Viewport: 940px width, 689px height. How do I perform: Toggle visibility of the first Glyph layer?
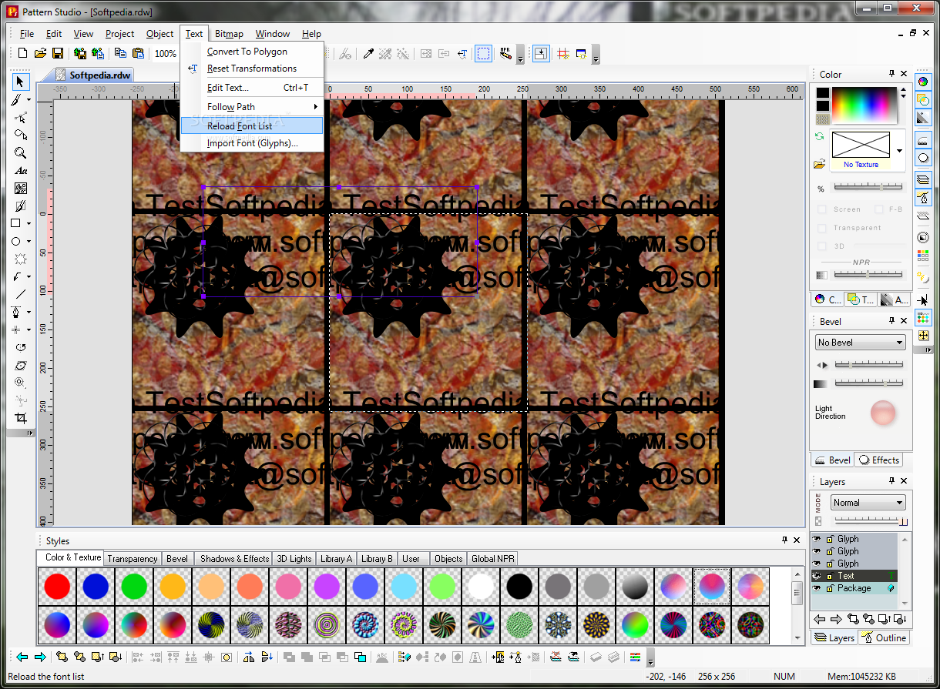[817, 539]
